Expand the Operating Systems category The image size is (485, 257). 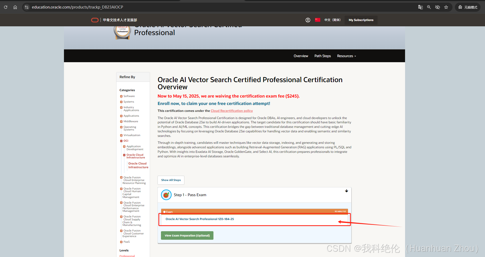(x=121, y=127)
